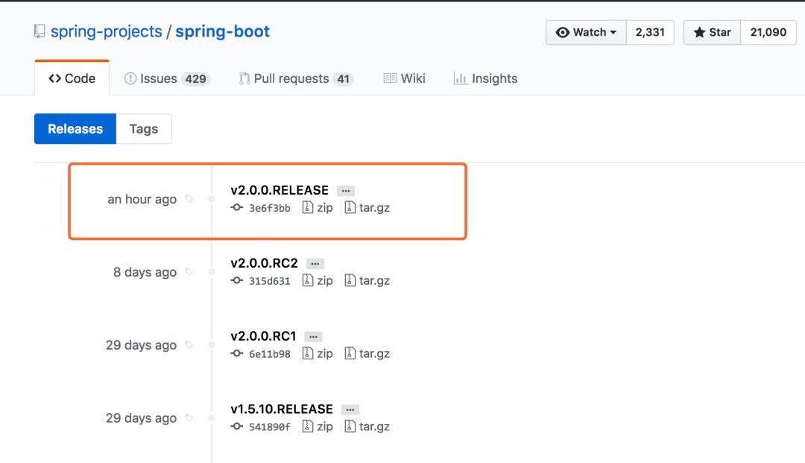Open the v2.0.0.RC1 tag

click(x=263, y=336)
